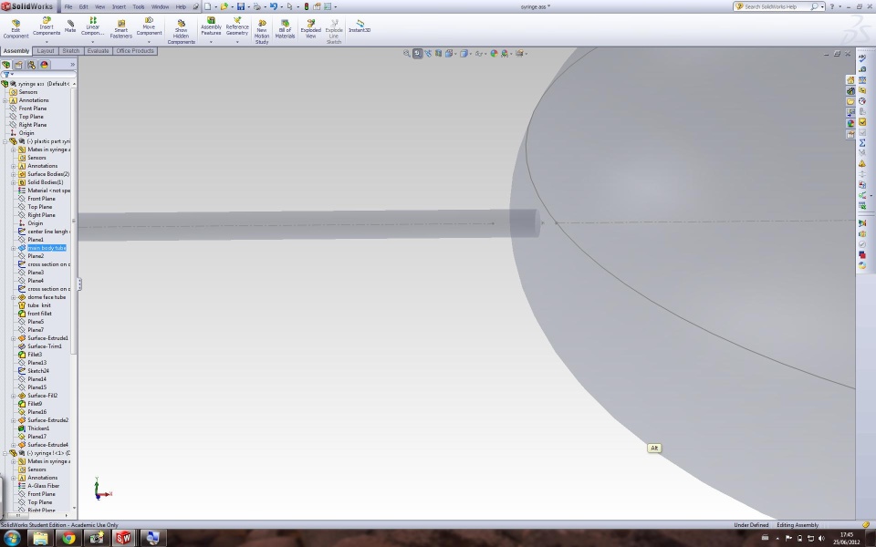Viewport: 876px width, 547px height.
Task: Click the Sigma equations icon on right toolbar
Action: point(862,143)
